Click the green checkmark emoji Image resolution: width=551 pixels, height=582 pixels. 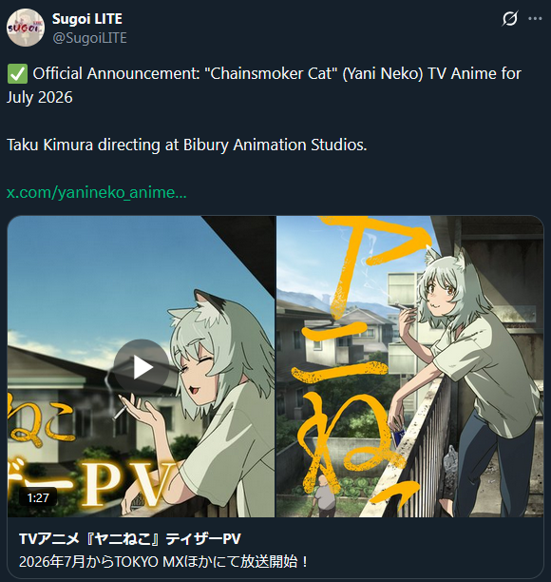17,74
